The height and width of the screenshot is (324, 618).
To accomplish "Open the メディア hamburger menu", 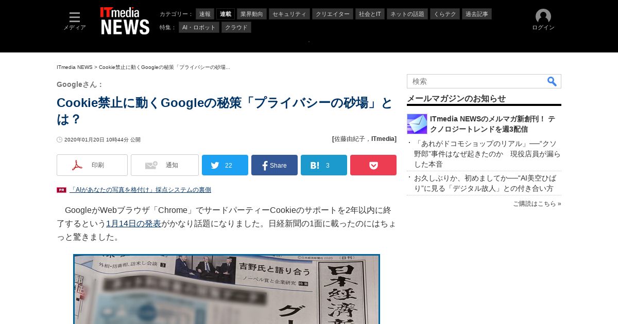I will click(x=75, y=21).
